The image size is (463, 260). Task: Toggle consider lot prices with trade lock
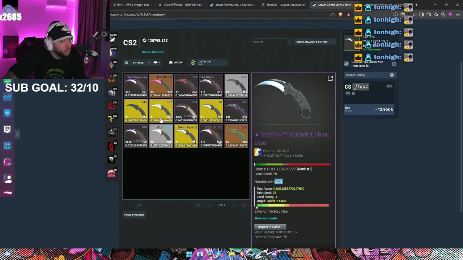click(x=346, y=64)
